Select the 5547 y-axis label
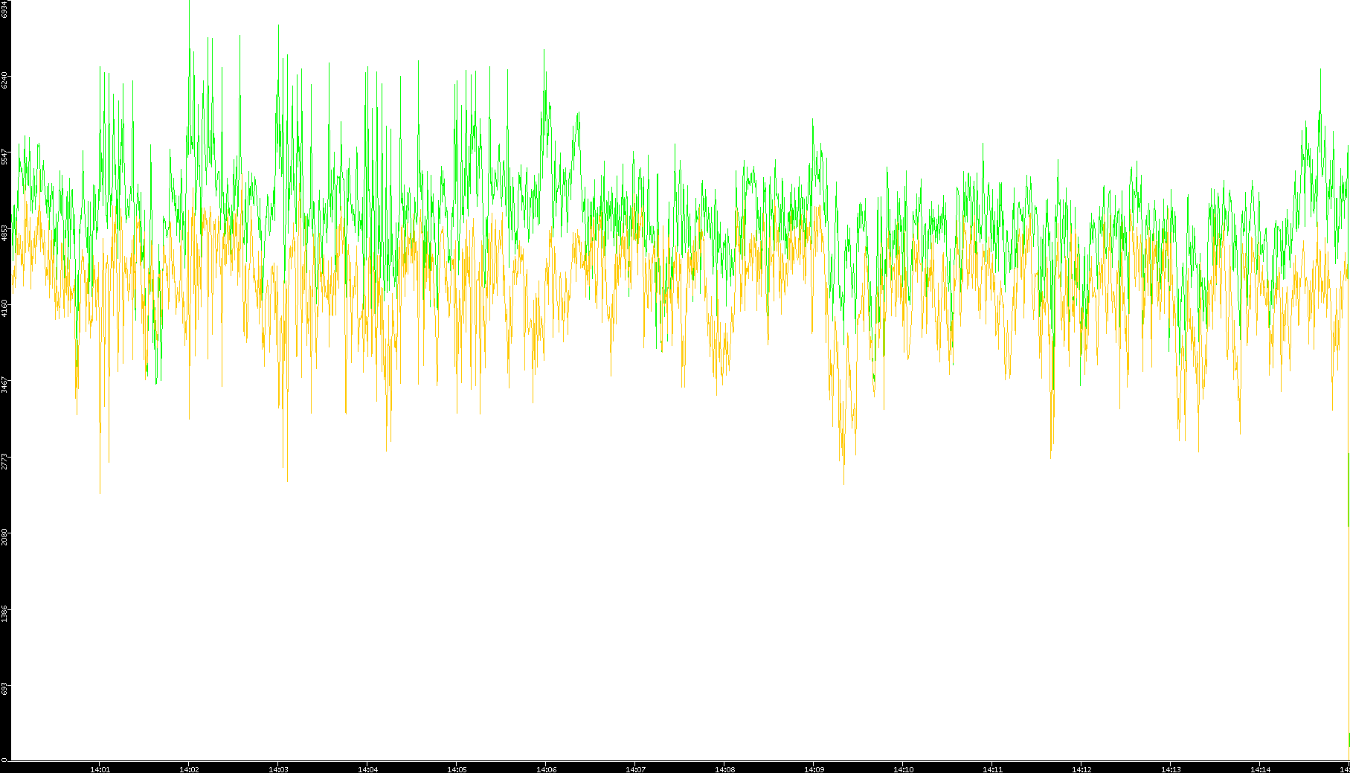 click(4, 157)
